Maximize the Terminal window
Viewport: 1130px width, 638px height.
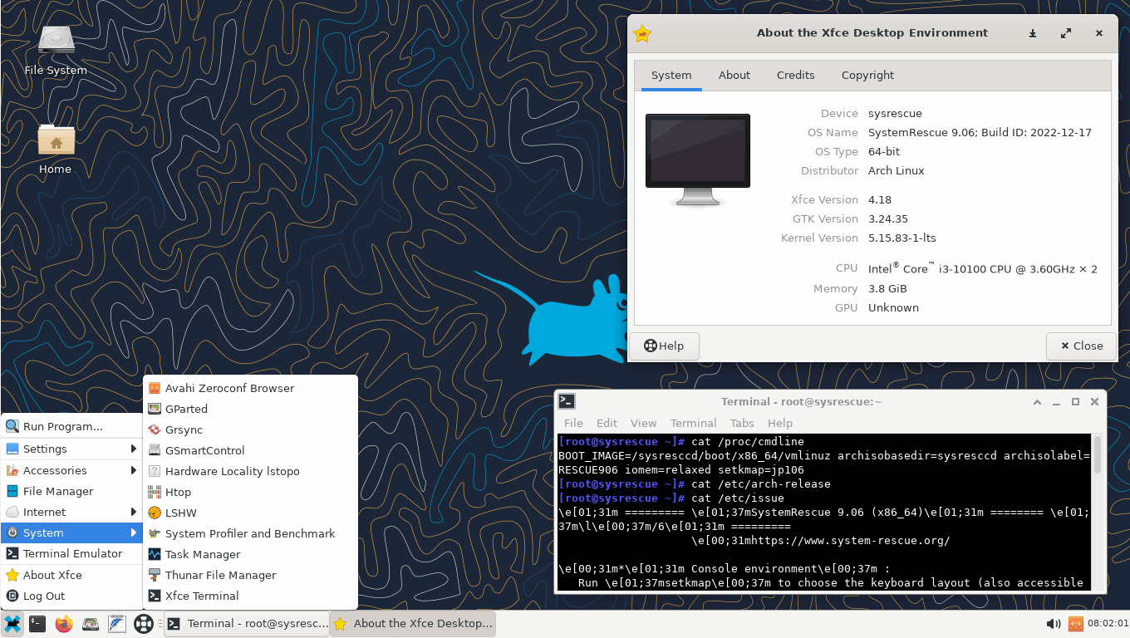pyautogui.click(x=1075, y=401)
